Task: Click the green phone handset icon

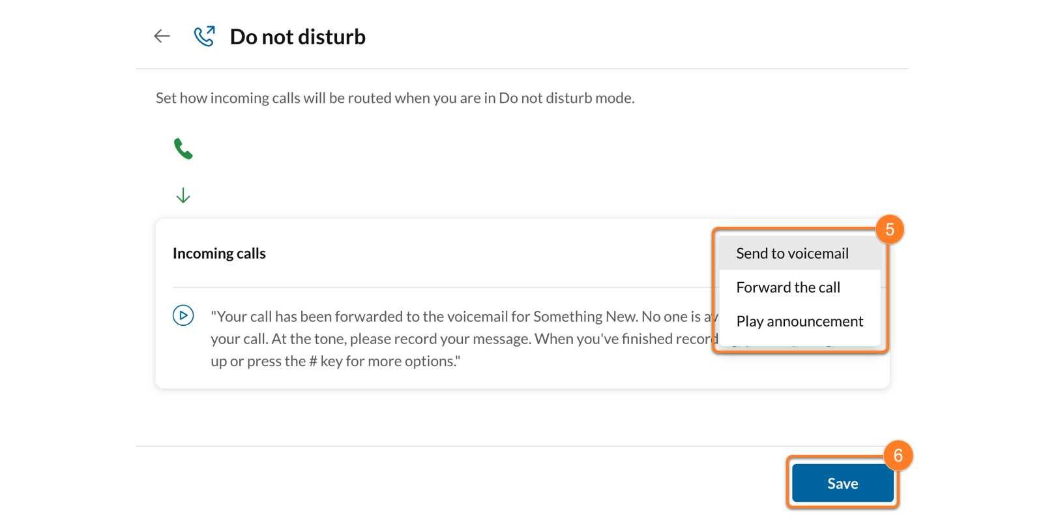Action: [183, 149]
